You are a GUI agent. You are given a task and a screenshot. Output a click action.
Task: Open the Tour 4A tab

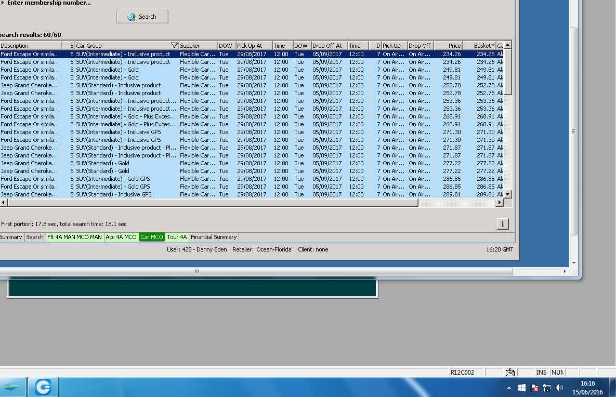(177, 237)
